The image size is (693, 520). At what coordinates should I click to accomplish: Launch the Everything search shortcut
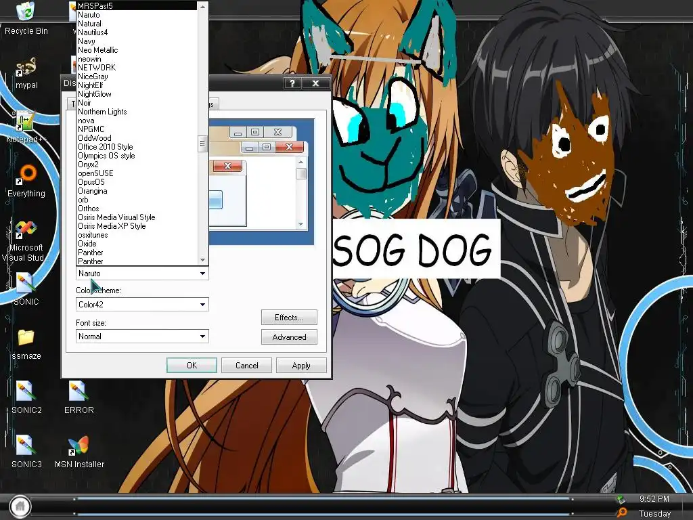26,181
